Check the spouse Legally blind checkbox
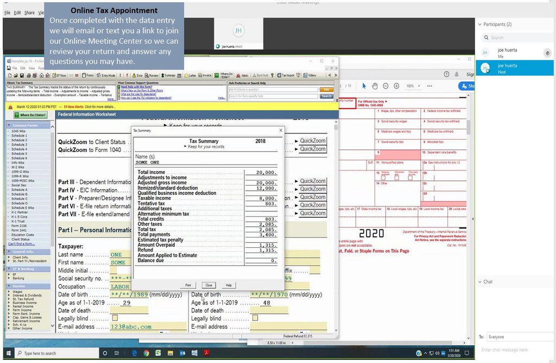The width and height of the screenshot is (556, 363). 255,318
